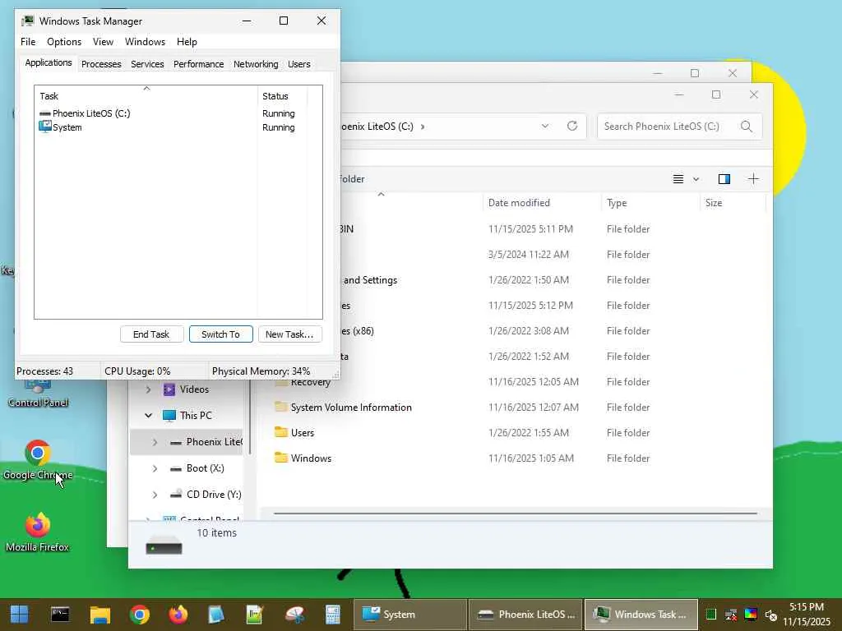Click the Switch To button
842x631 pixels.
pyautogui.click(x=220, y=334)
